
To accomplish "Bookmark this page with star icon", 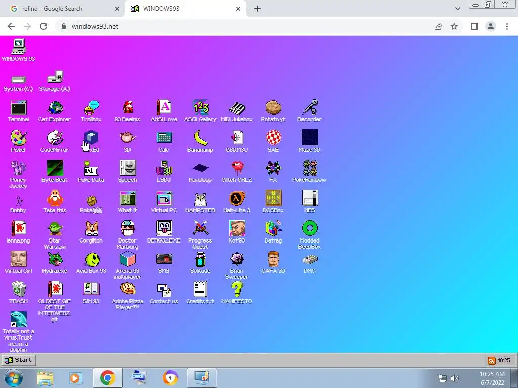I will (454, 26).
